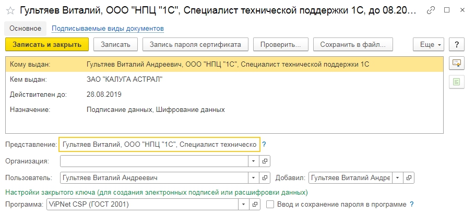This screenshot has height=216, width=475.
Task: Click 'Сохранить в файл...' button
Action: (353, 45)
